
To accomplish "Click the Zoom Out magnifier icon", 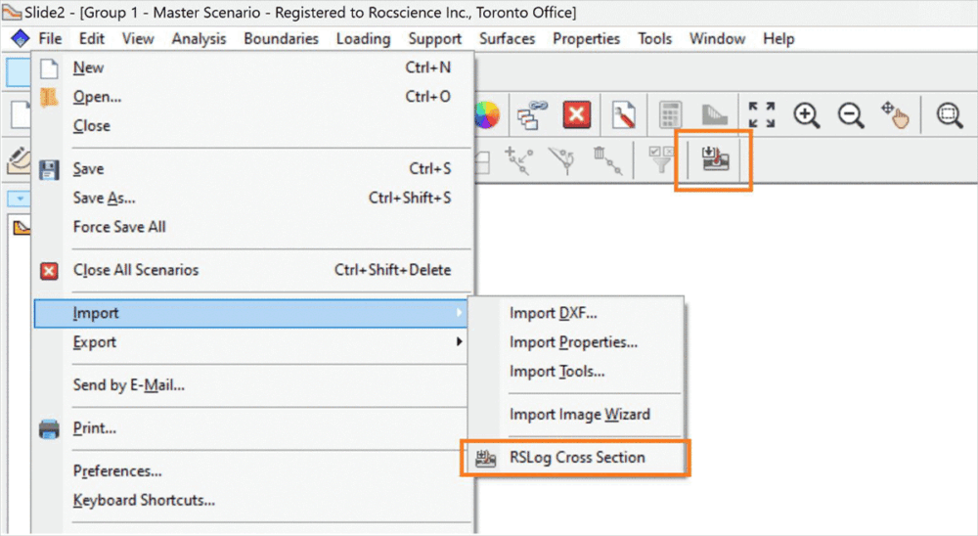I will click(852, 115).
